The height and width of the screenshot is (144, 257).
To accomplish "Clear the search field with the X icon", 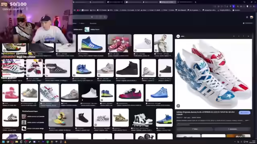I will click(92, 17).
